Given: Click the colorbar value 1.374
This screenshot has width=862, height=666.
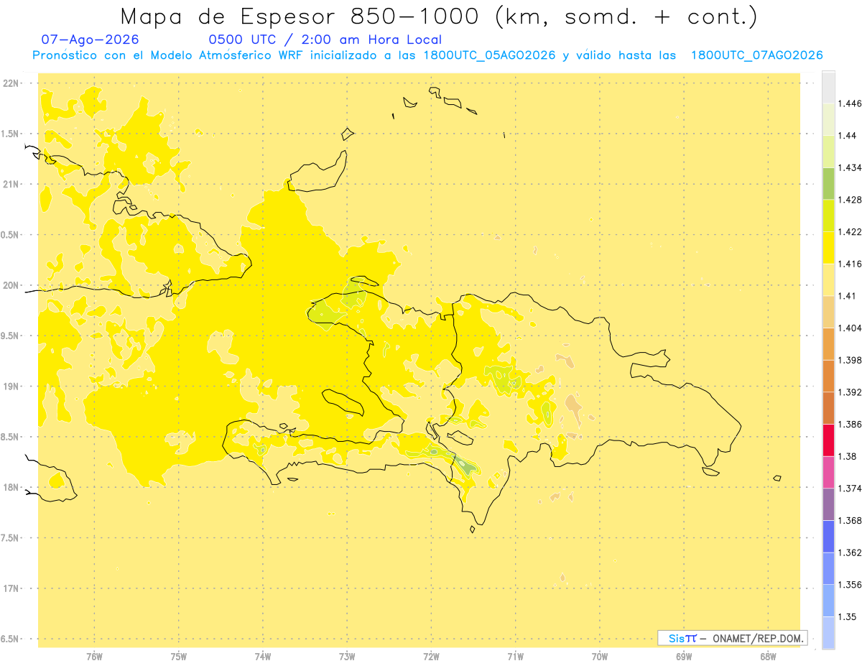Looking at the screenshot, I should pyautogui.click(x=851, y=489).
